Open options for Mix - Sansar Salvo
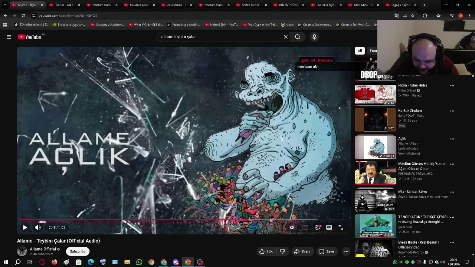Viewport: 475px width, 267px height. point(452,192)
